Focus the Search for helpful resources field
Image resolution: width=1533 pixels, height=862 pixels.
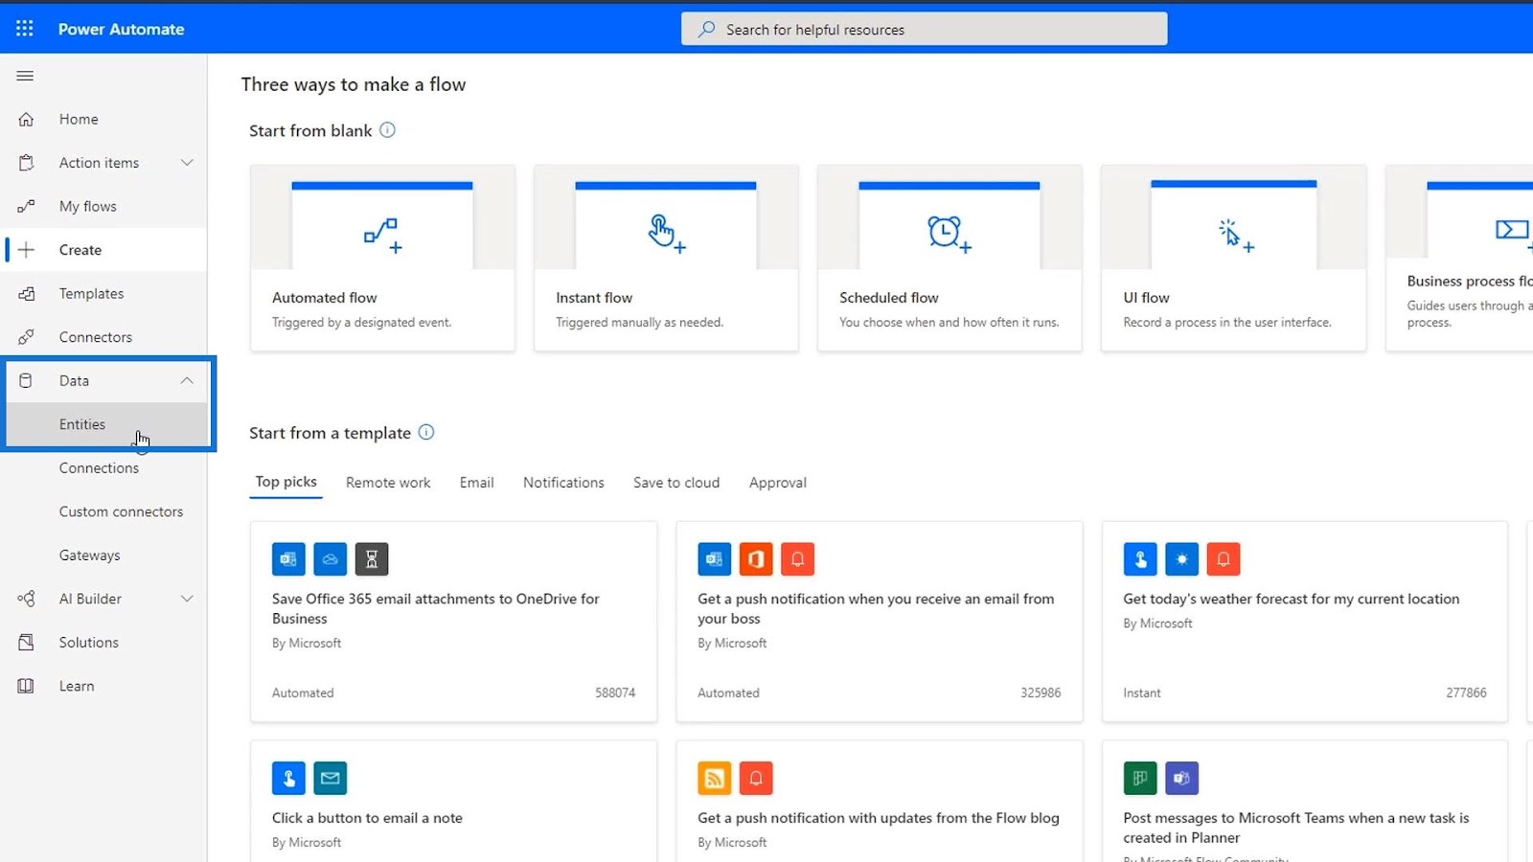pyautogui.click(x=924, y=29)
